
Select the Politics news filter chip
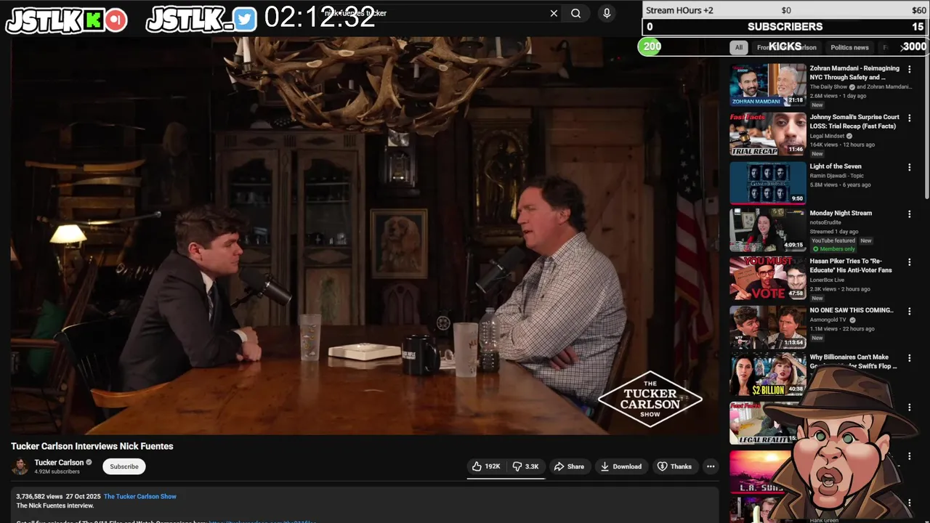850,47
